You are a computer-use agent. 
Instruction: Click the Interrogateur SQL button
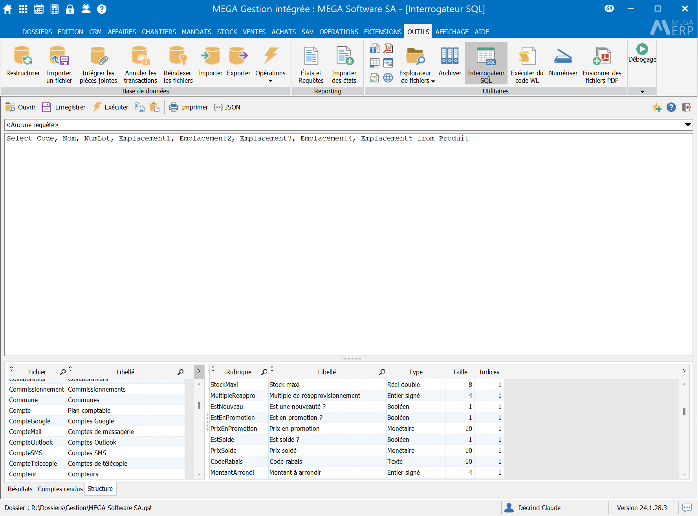click(x=486, y=64)
